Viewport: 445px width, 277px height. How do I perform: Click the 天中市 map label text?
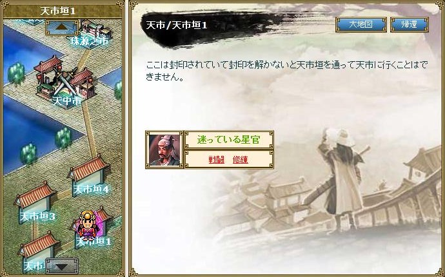pyautogui.click(x=67, y=100)
